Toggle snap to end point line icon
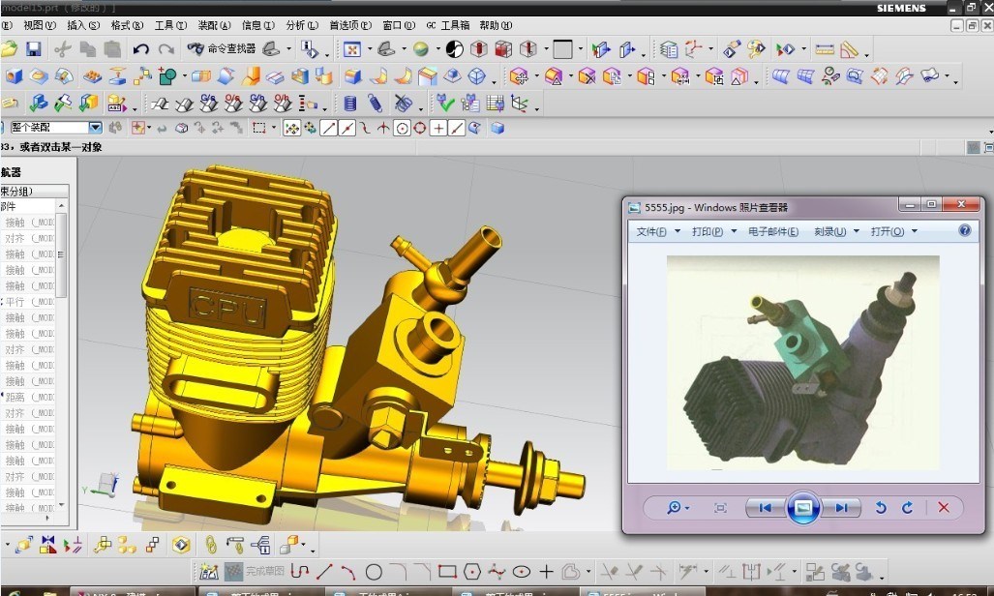Viewport: 994px width, 596px height. click(x=328, y=128)
